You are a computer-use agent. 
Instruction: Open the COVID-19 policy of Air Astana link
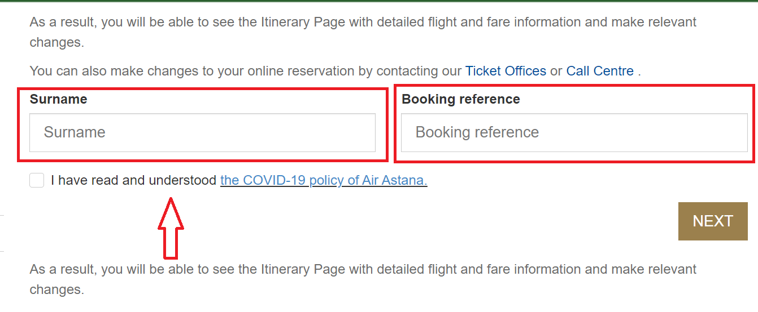324,180
